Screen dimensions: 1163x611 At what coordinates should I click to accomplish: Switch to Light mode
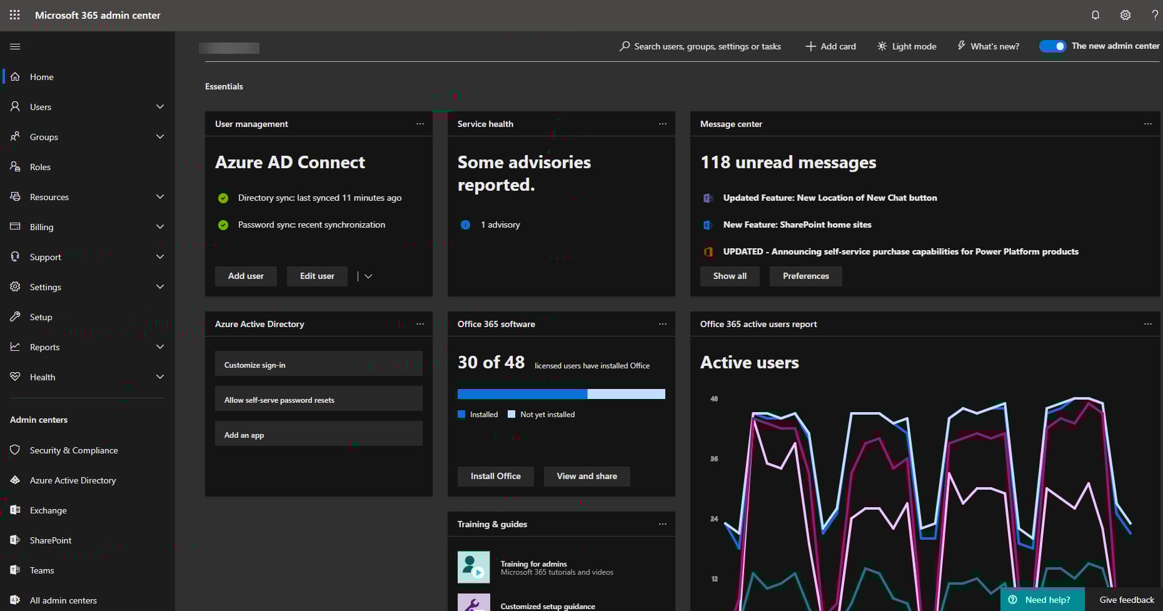[906, 46]
